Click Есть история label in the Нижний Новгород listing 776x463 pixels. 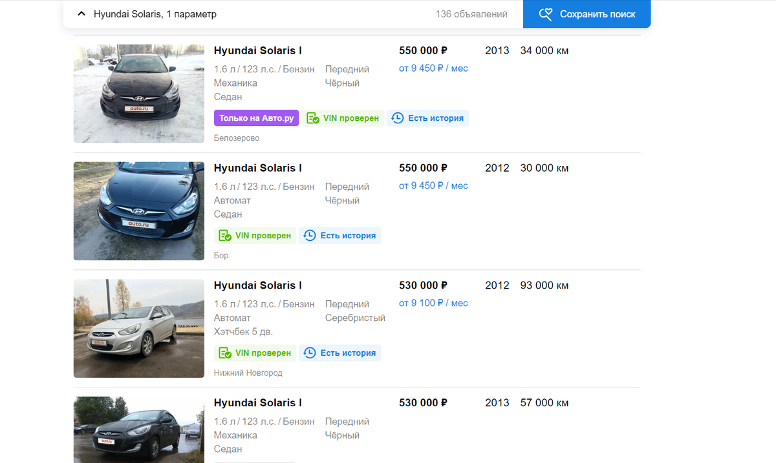[x=348, y=353]
